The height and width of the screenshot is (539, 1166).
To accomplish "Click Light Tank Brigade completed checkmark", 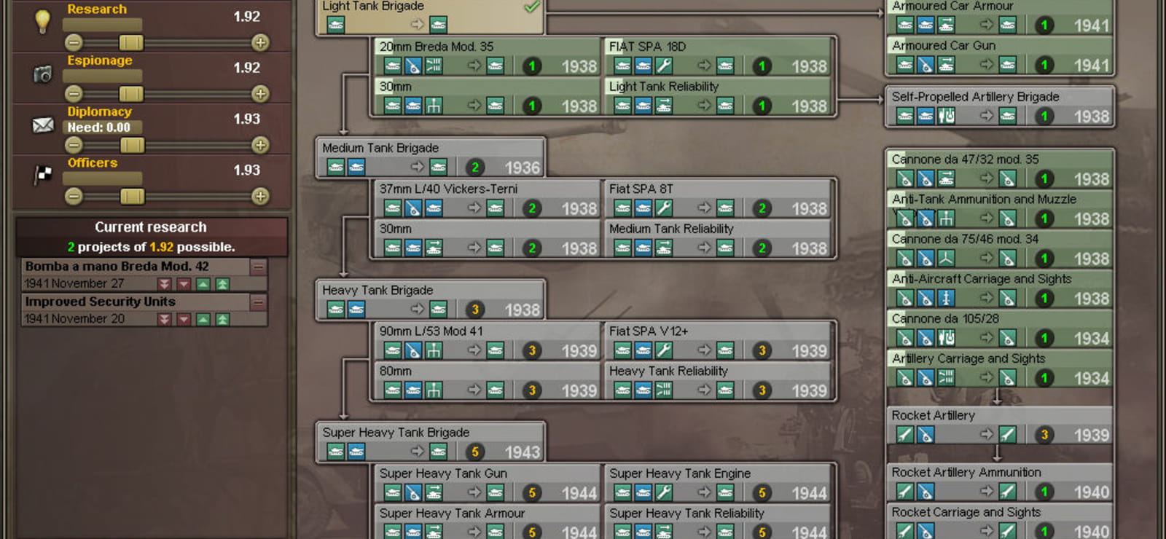I will pos(532,7).
